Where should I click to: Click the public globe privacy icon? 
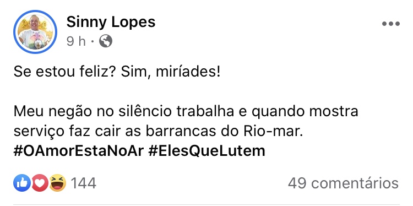106,41
